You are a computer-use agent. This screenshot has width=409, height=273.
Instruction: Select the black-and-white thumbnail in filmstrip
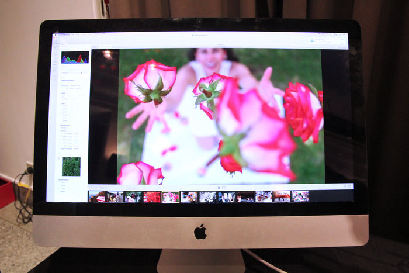click(x=207, y=197)
